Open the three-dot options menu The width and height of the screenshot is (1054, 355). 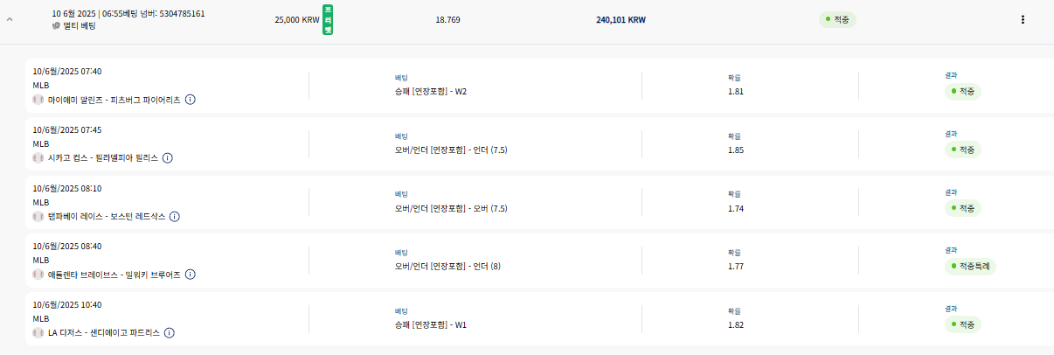coord(1023,19)
